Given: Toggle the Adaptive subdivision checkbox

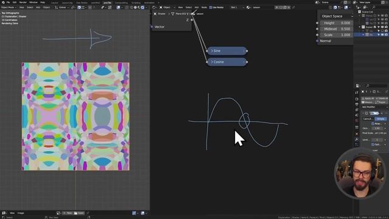Looking at the screenshot, I should (x=373, y=123).
